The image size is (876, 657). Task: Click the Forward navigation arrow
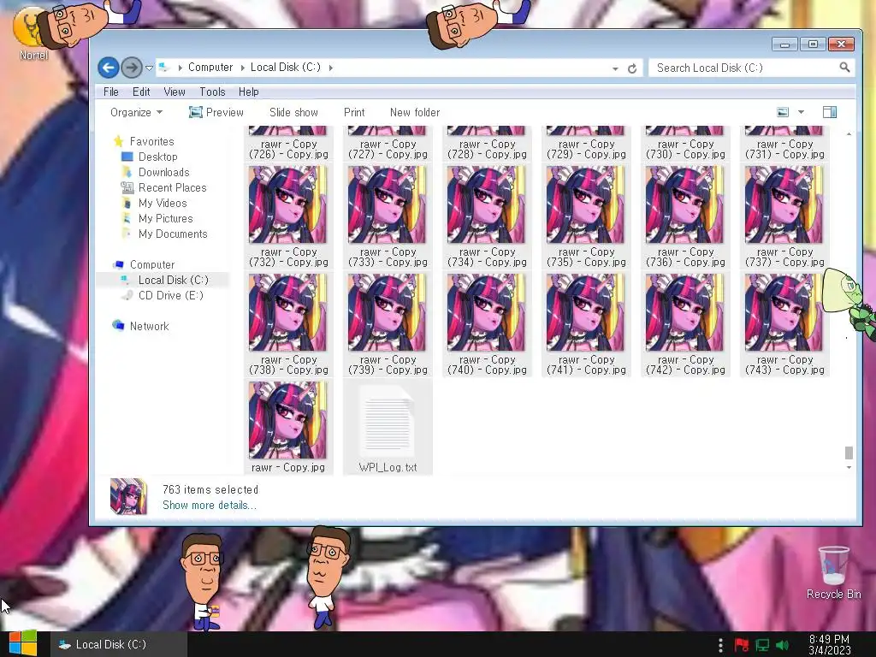pyautogui.click(x=131, y=68)
